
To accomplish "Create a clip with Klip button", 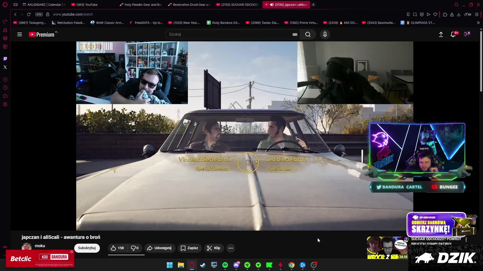I will coord(214,248).
